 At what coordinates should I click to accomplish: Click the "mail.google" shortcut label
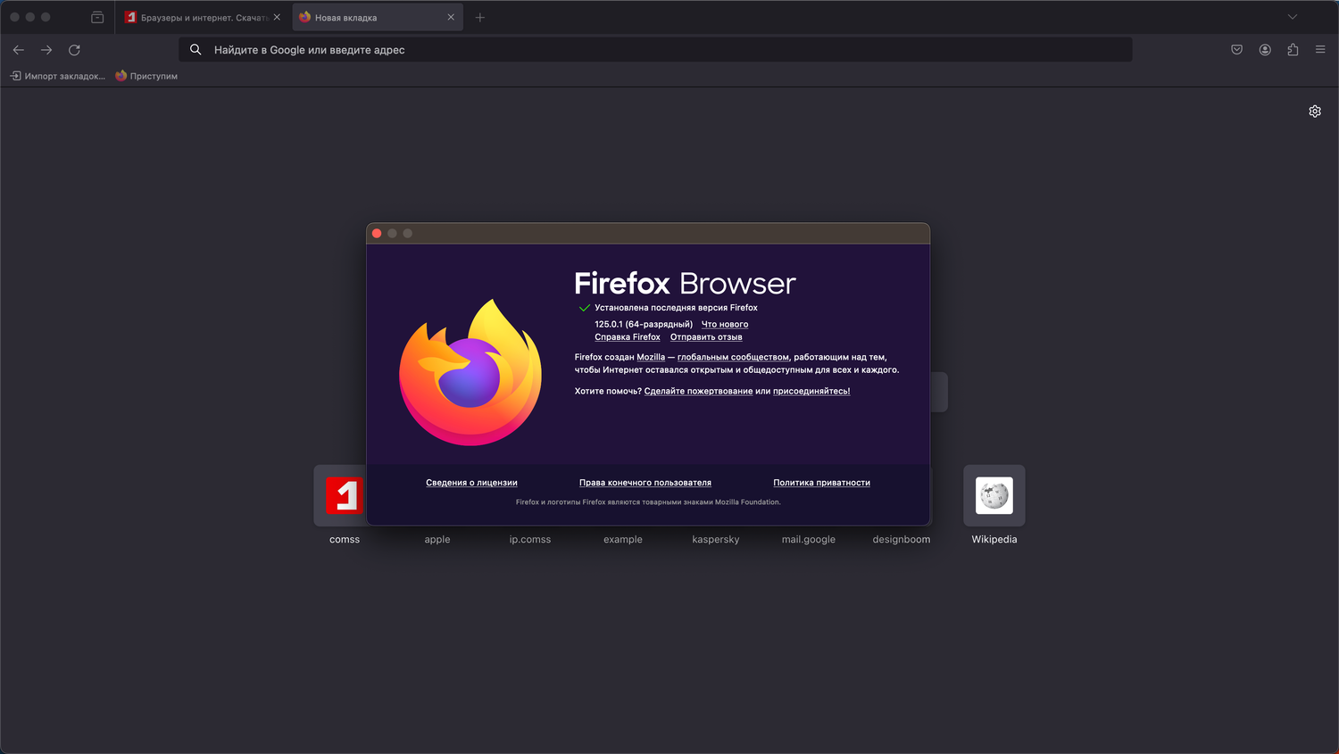[809, 540]
